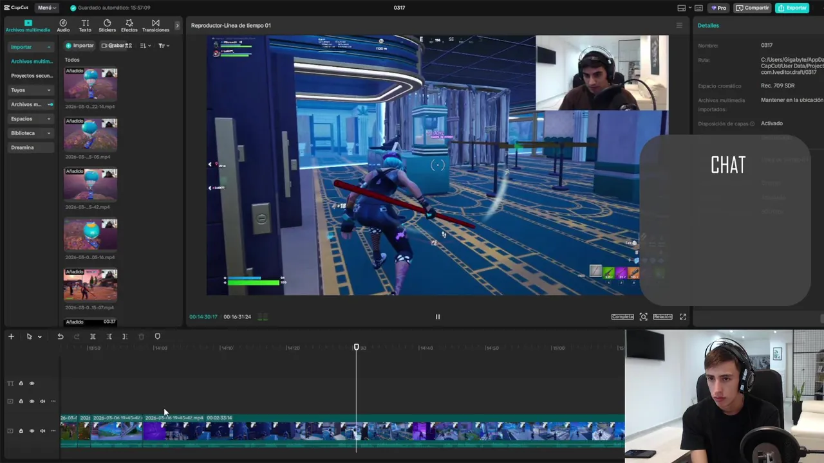824x463 pixels.
Task: Select Archivos multimedia in the sidebar
Action: pos(32,61)
